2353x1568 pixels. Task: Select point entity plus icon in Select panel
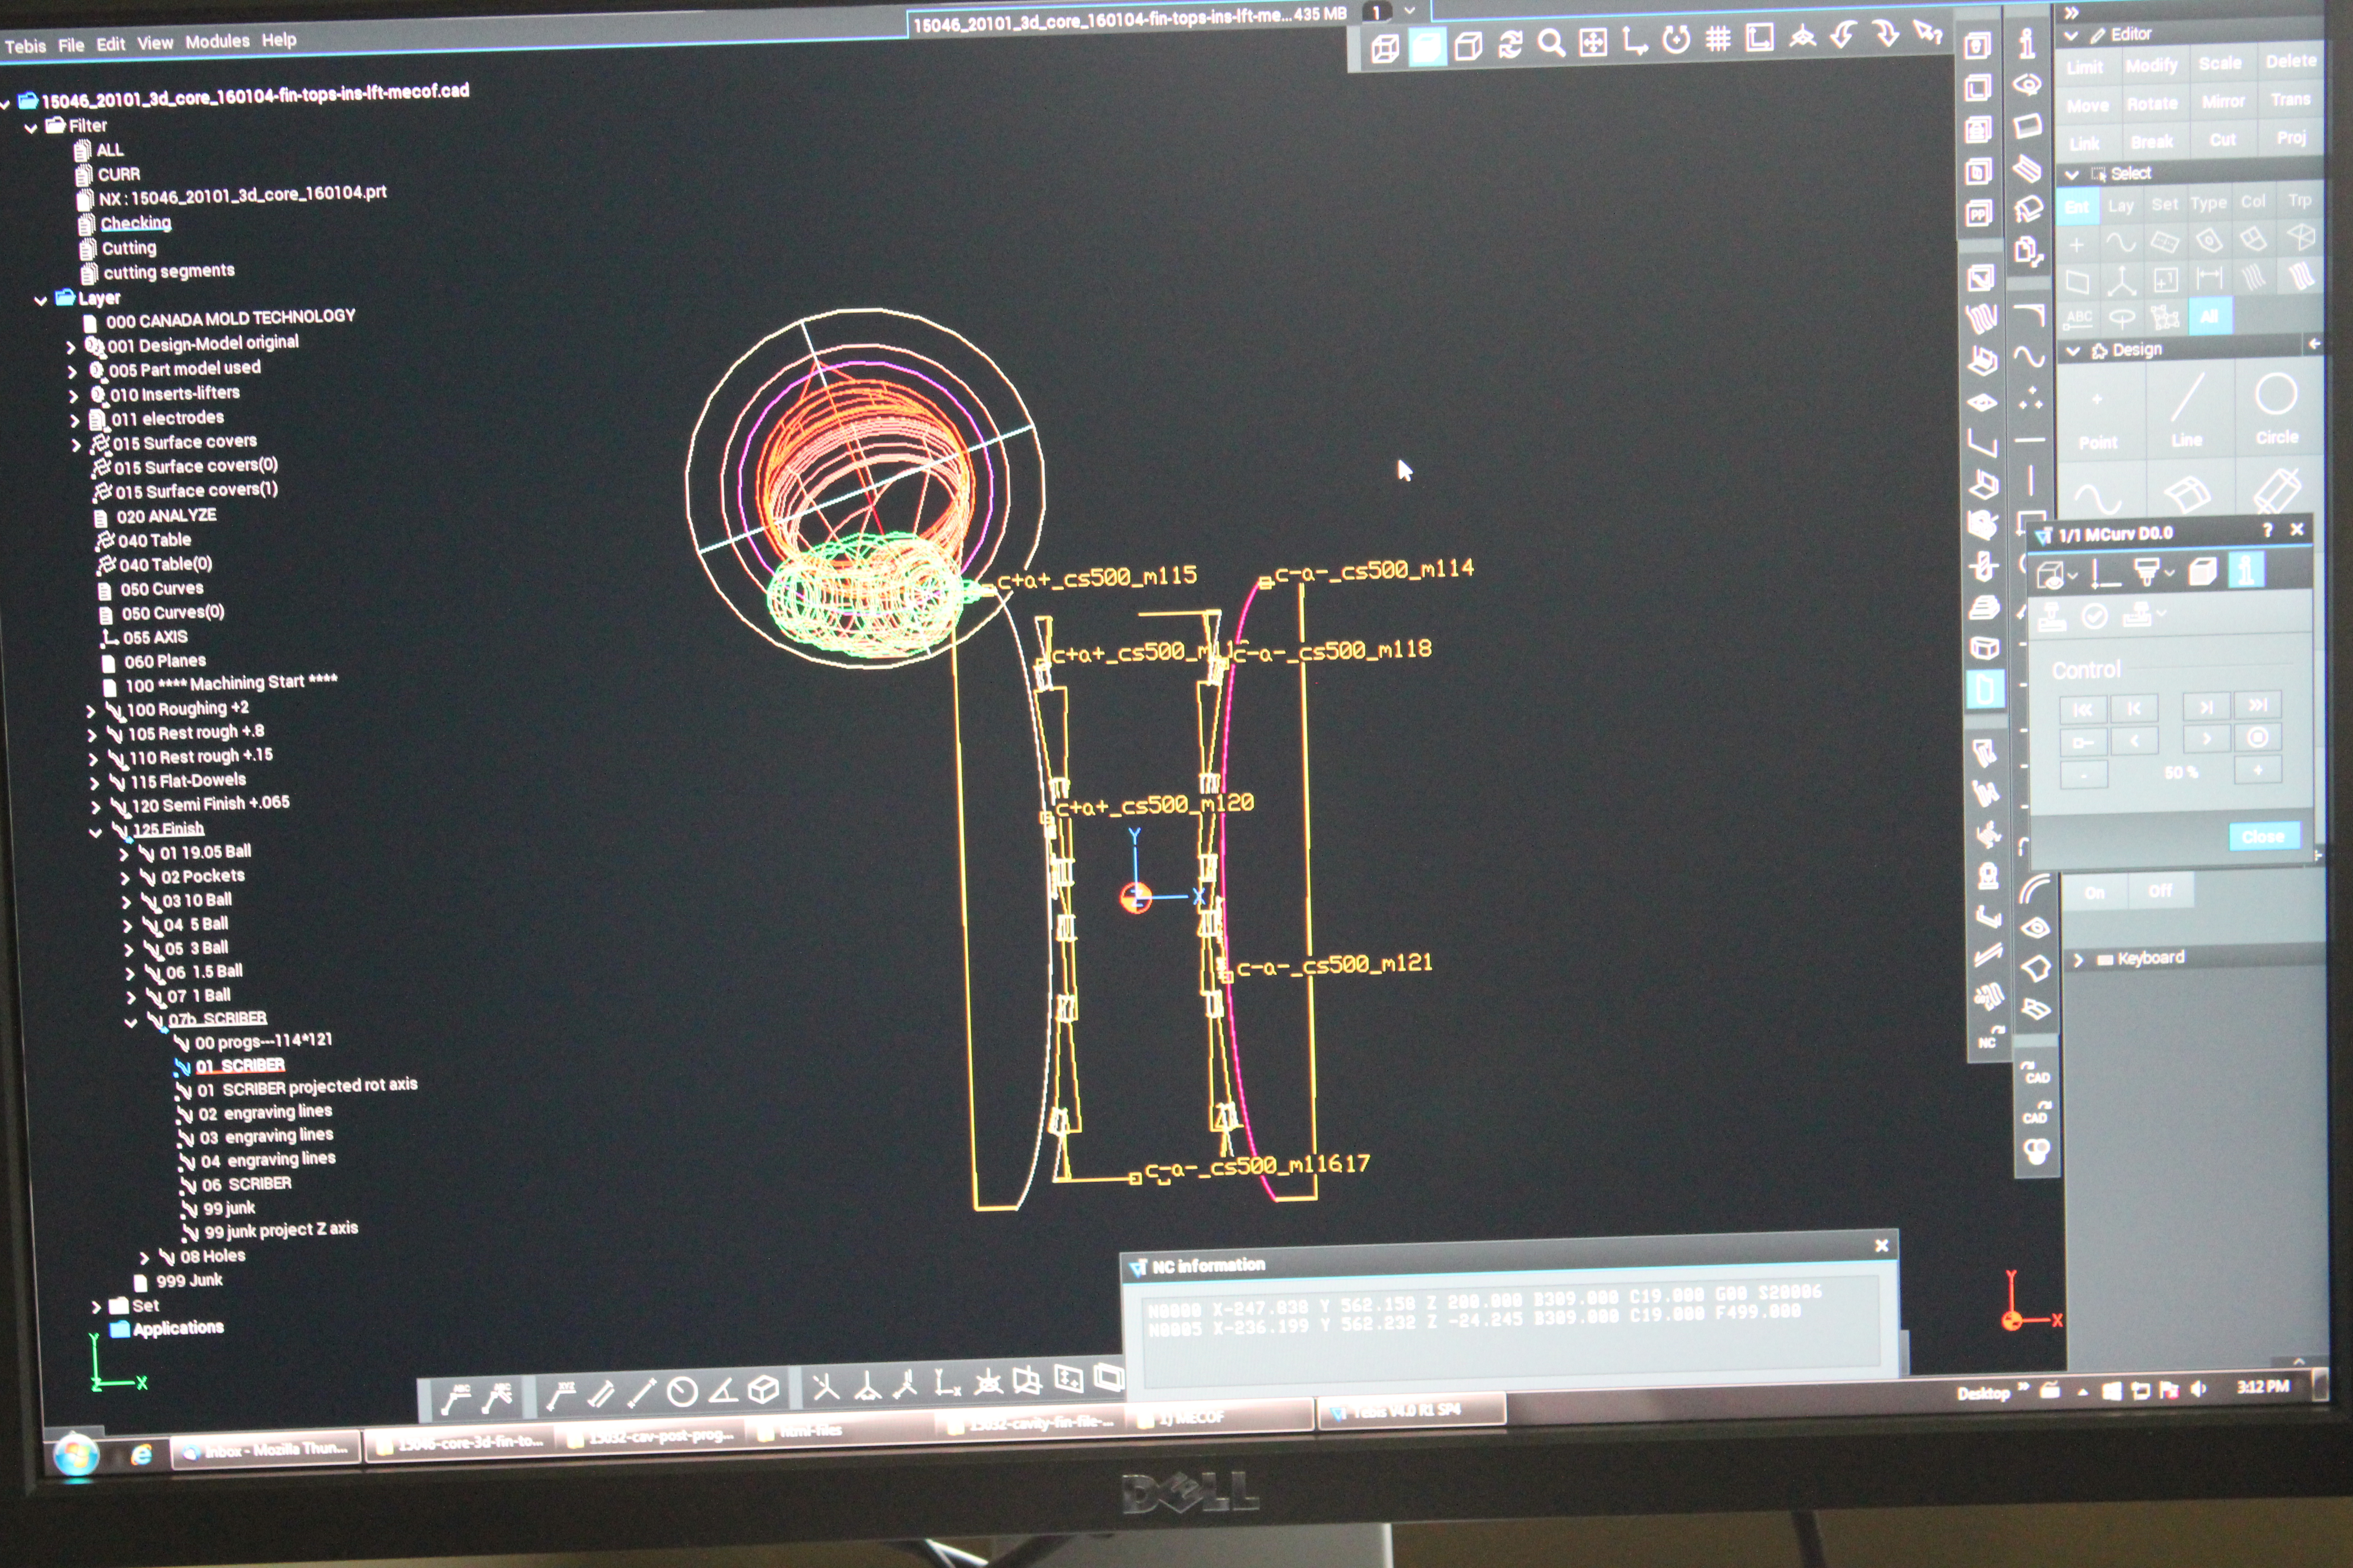2077,245
